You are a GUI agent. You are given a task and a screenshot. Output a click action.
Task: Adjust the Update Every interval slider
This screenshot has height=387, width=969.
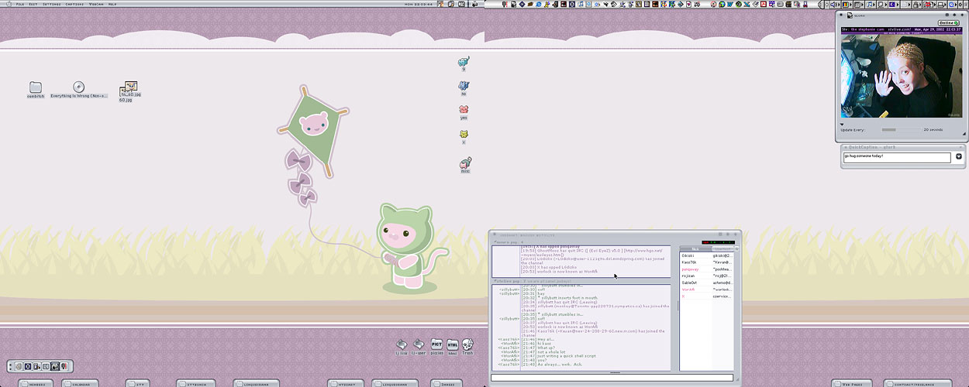coord(900,130)
